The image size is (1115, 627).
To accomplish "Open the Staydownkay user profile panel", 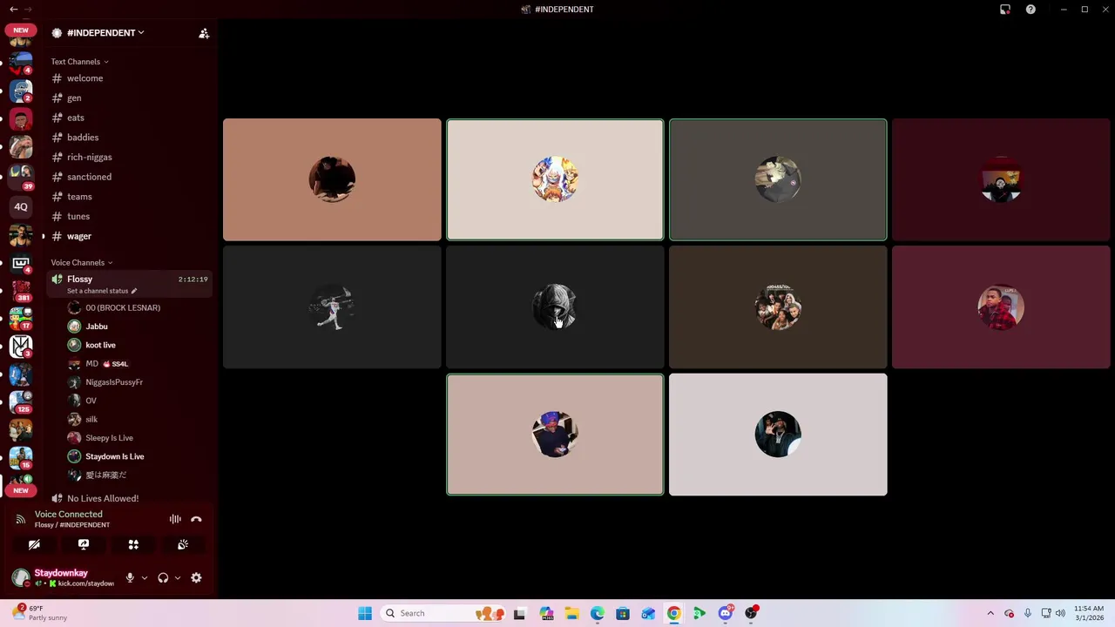I will tap(63, 577).
